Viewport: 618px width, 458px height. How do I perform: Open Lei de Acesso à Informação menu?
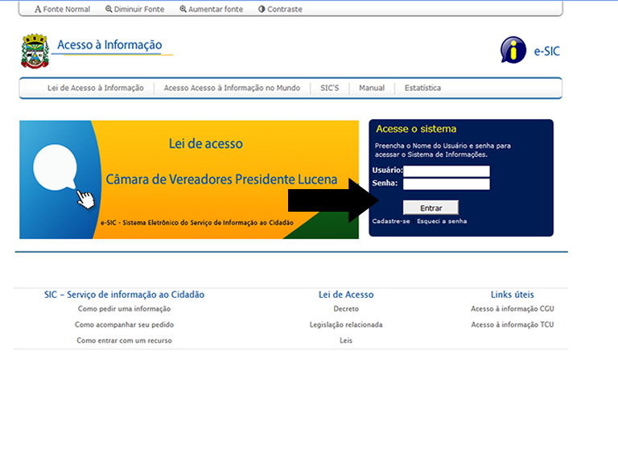click(95, 88)
